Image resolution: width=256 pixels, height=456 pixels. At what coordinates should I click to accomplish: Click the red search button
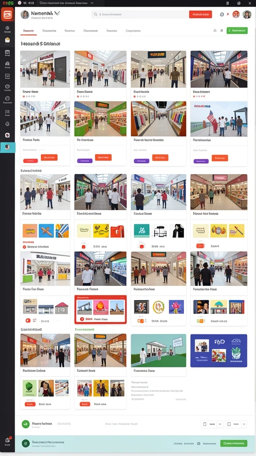[x=200, y=14]
